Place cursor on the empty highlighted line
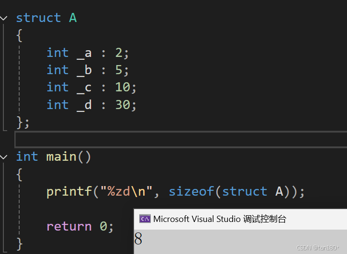The image size is (347, 254). tap(180, 139)
